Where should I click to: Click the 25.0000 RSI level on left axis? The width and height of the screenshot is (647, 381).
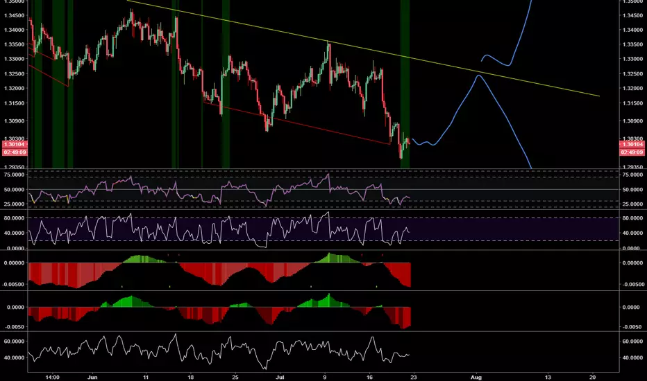click(14, 204)
